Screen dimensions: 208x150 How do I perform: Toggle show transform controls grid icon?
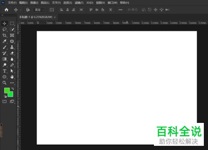(52, 10)
